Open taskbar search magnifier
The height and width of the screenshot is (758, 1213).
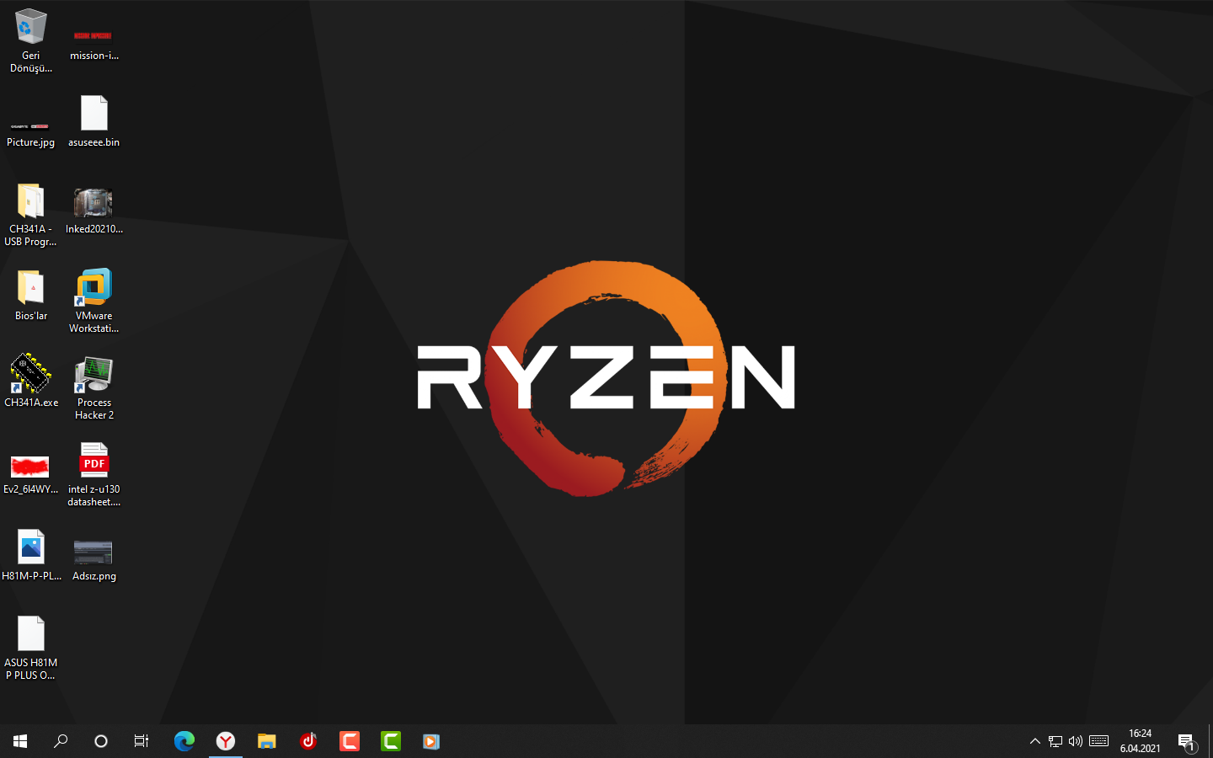tap(61, 741)
